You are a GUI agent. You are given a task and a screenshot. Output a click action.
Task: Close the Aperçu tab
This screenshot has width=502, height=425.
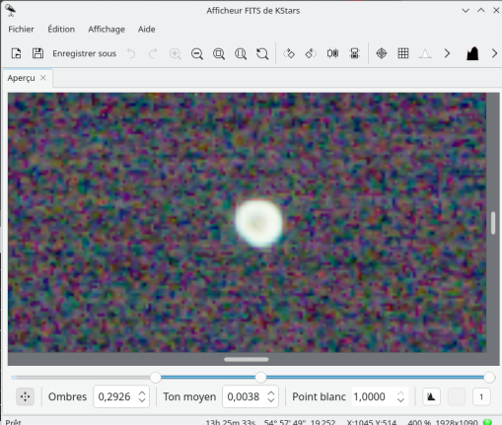[x=43, y=78]
